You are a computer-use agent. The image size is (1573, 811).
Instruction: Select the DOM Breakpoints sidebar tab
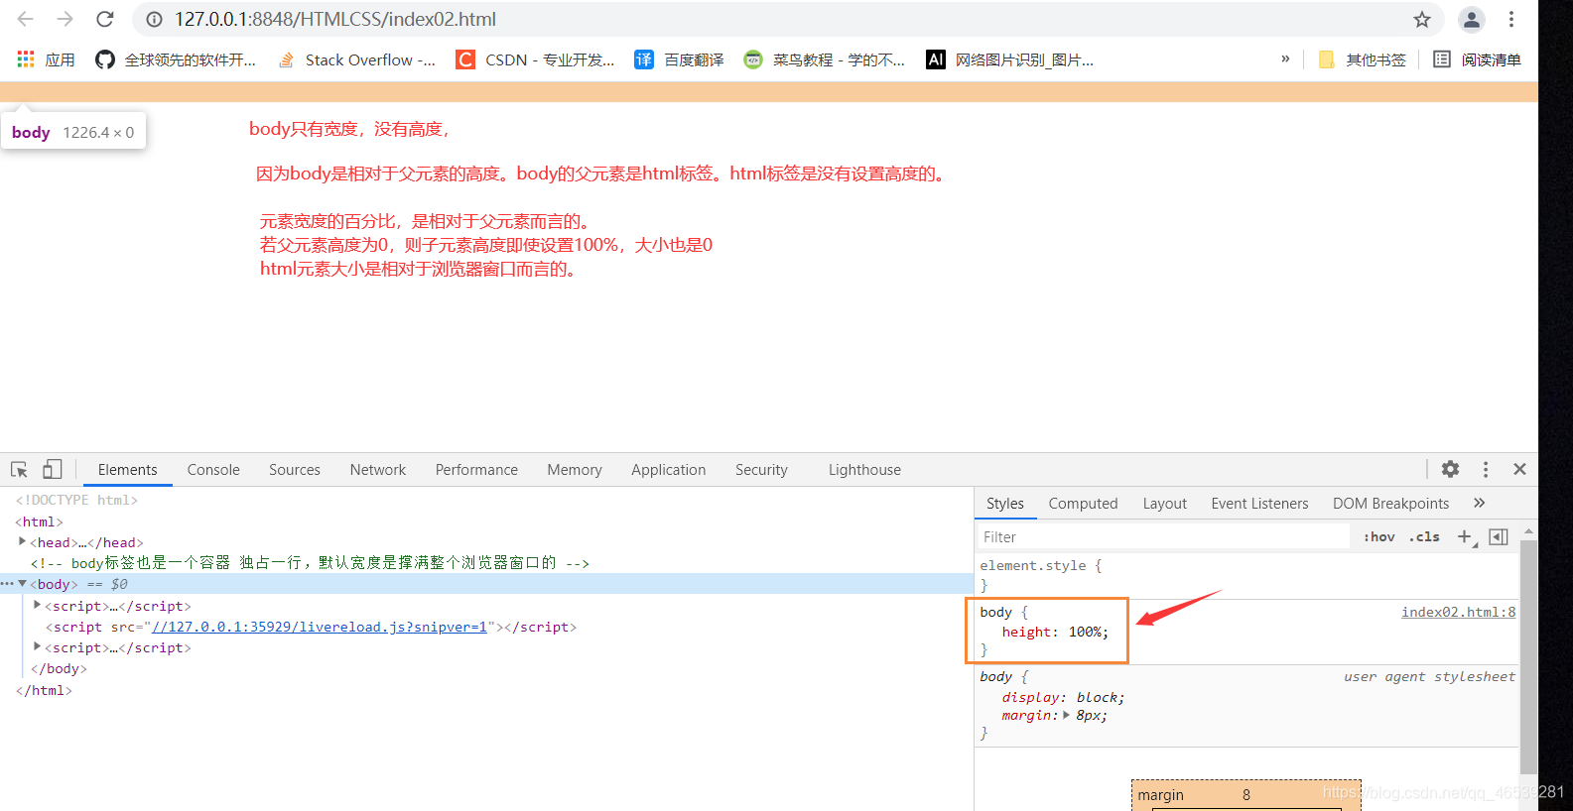[1390, 504]
